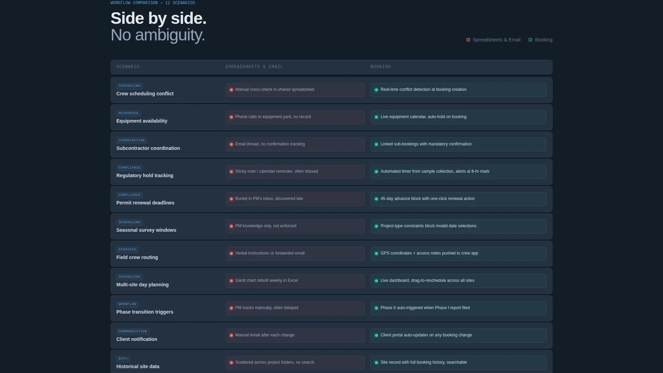The image size is (663, 373).
Task: Click the Email thread, no confirmation tracking cell
Action: click(295, 144)
